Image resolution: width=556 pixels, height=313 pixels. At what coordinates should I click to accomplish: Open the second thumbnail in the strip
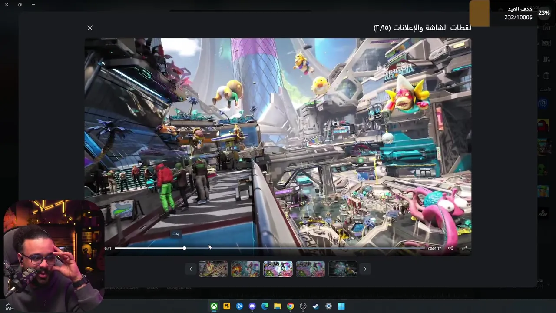tap(245, 269)
